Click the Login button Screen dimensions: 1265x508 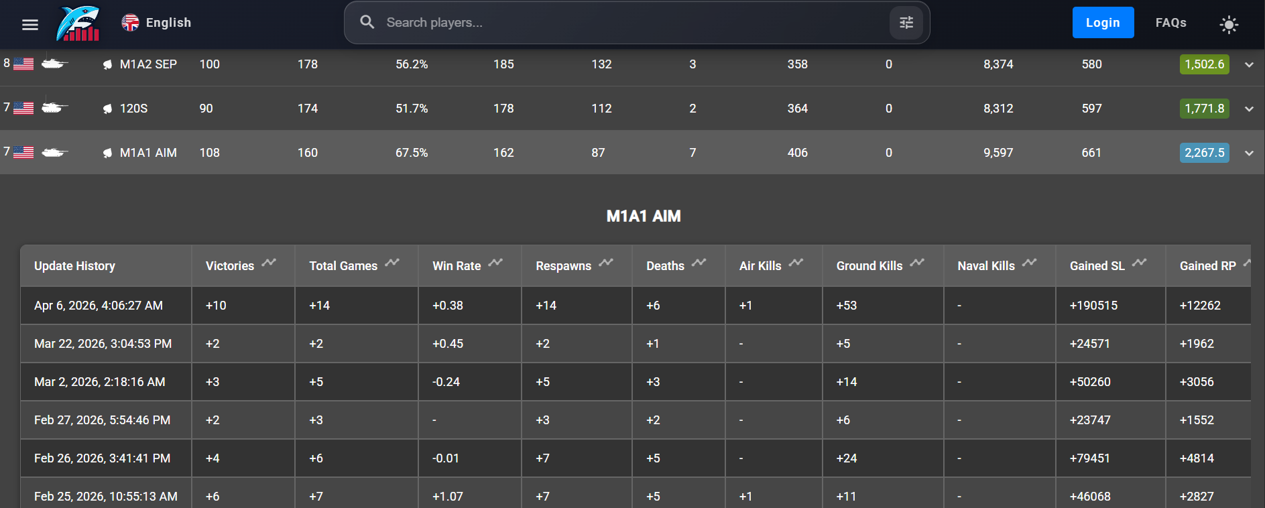point(1103,23)
